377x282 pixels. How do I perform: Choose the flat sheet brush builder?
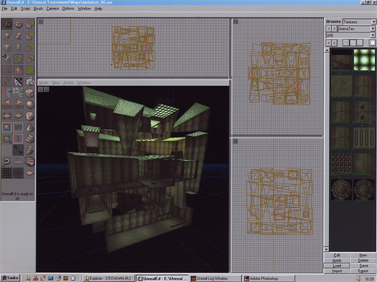pyautogui.click(x=30, y=173)
